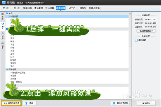Click the 修改风格时间段 button
Image resolution: width=161 pixels, height=107 pixels.
coord(146,31)
